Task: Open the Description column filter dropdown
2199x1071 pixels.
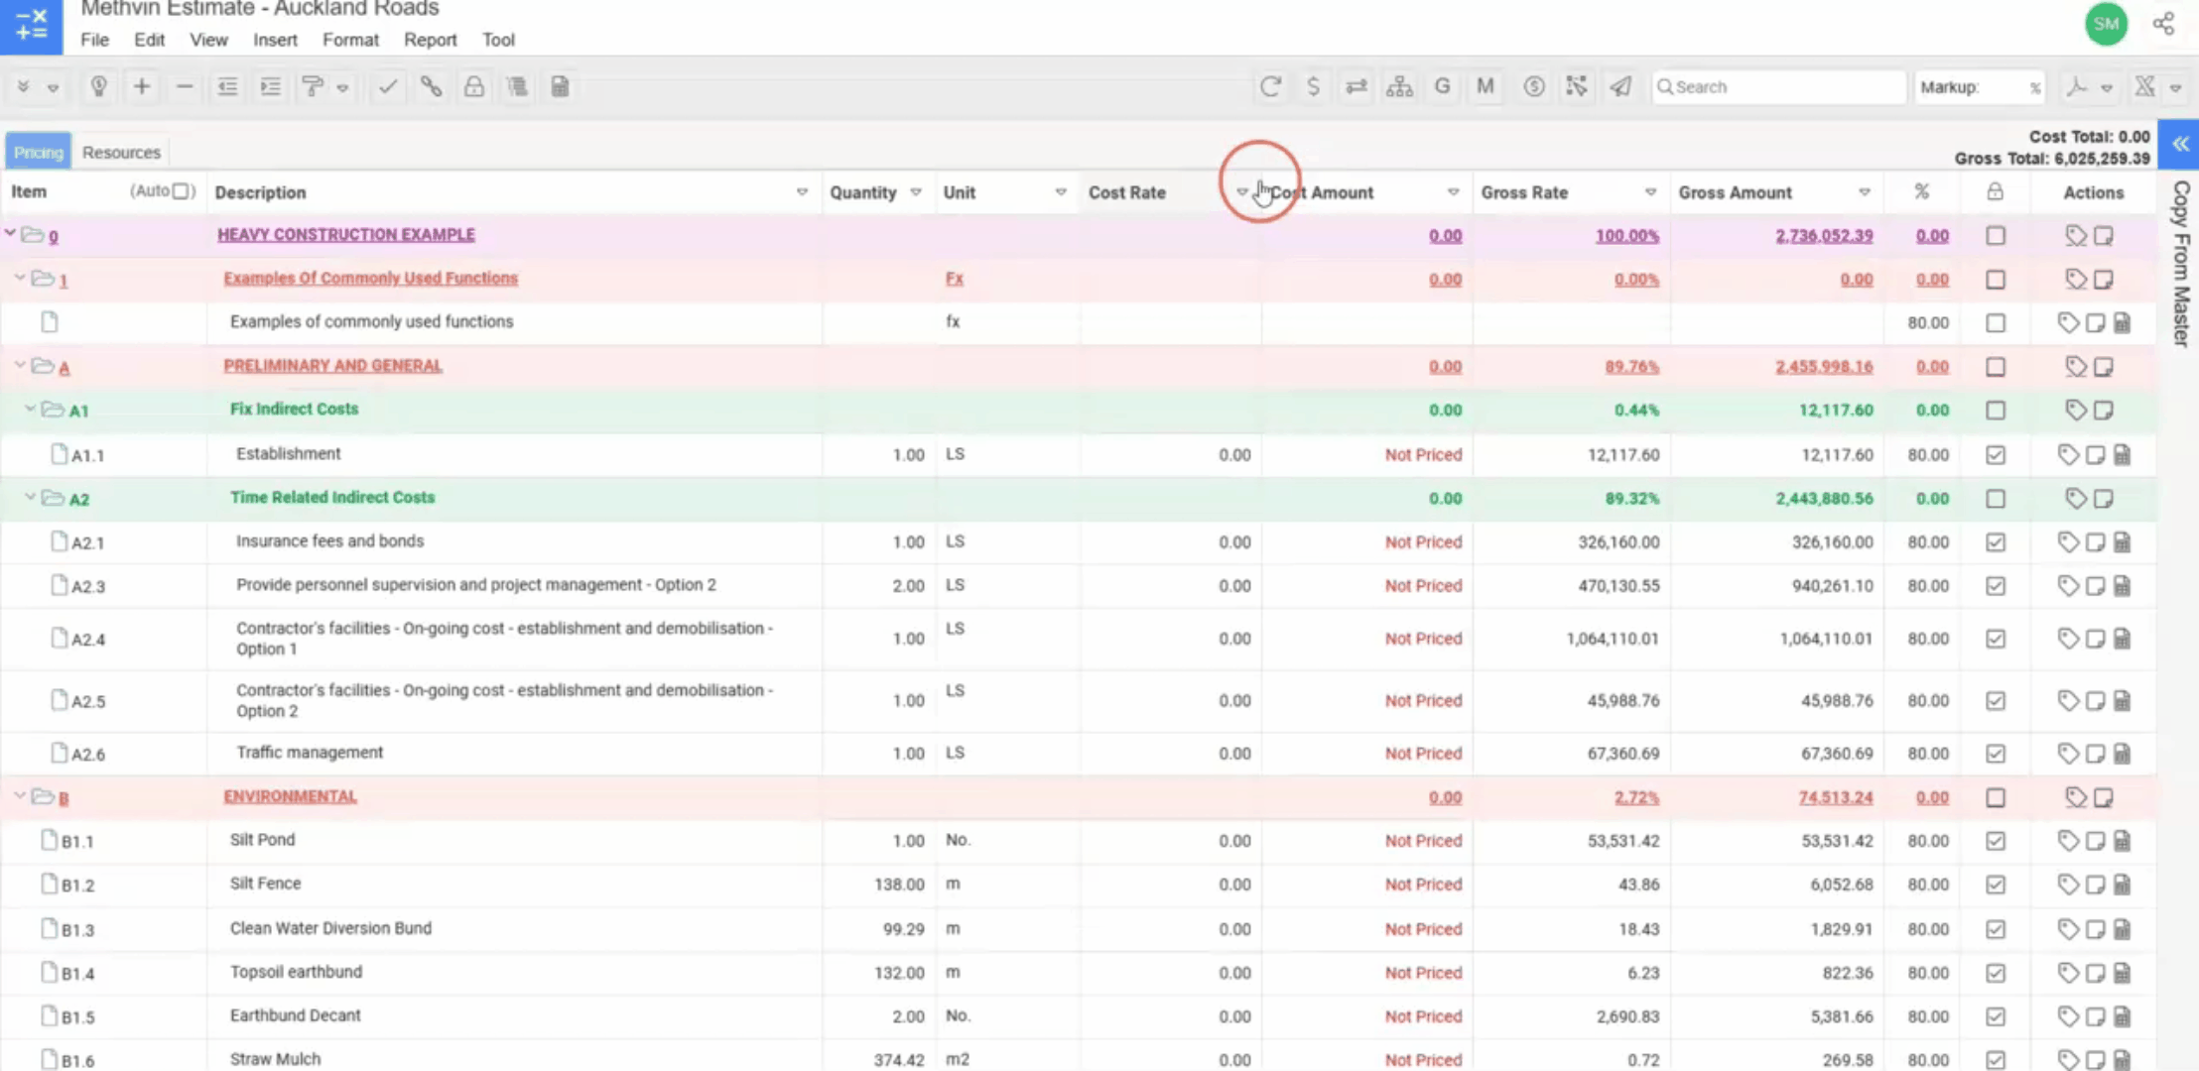Action: tap(802, 192)
